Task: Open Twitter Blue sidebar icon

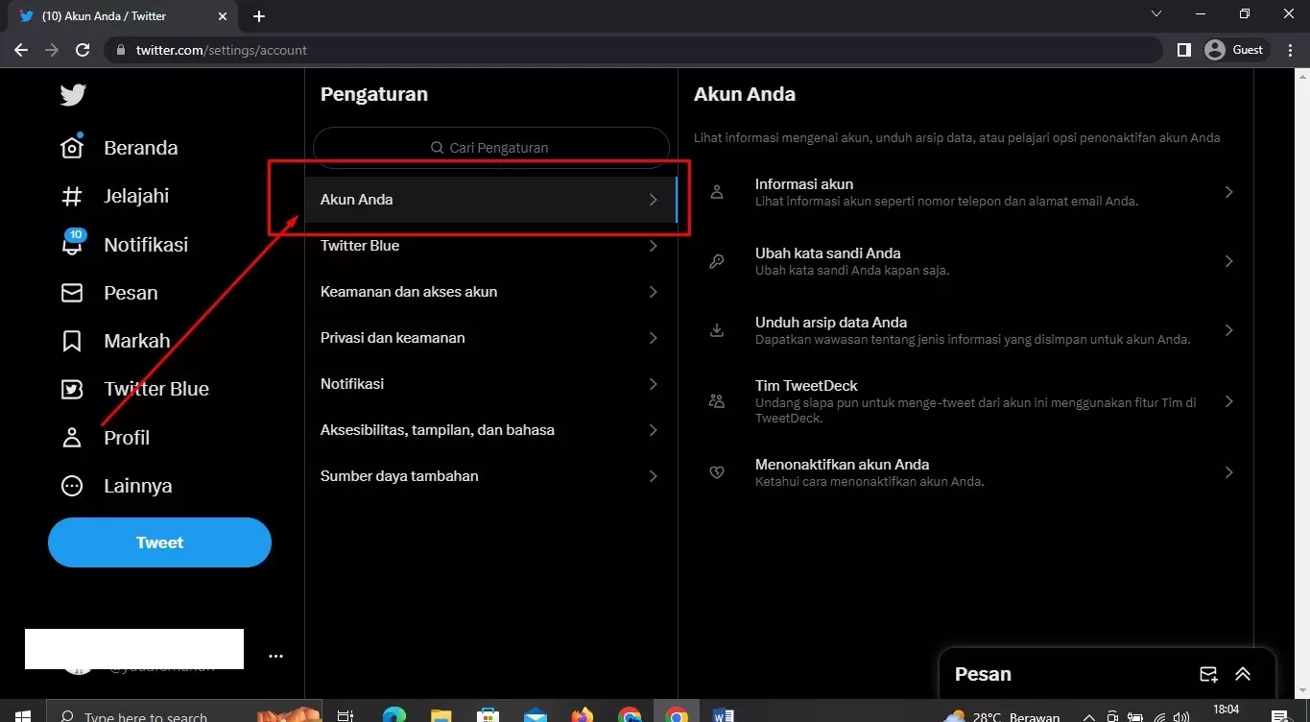Action: tap(72, 389)
